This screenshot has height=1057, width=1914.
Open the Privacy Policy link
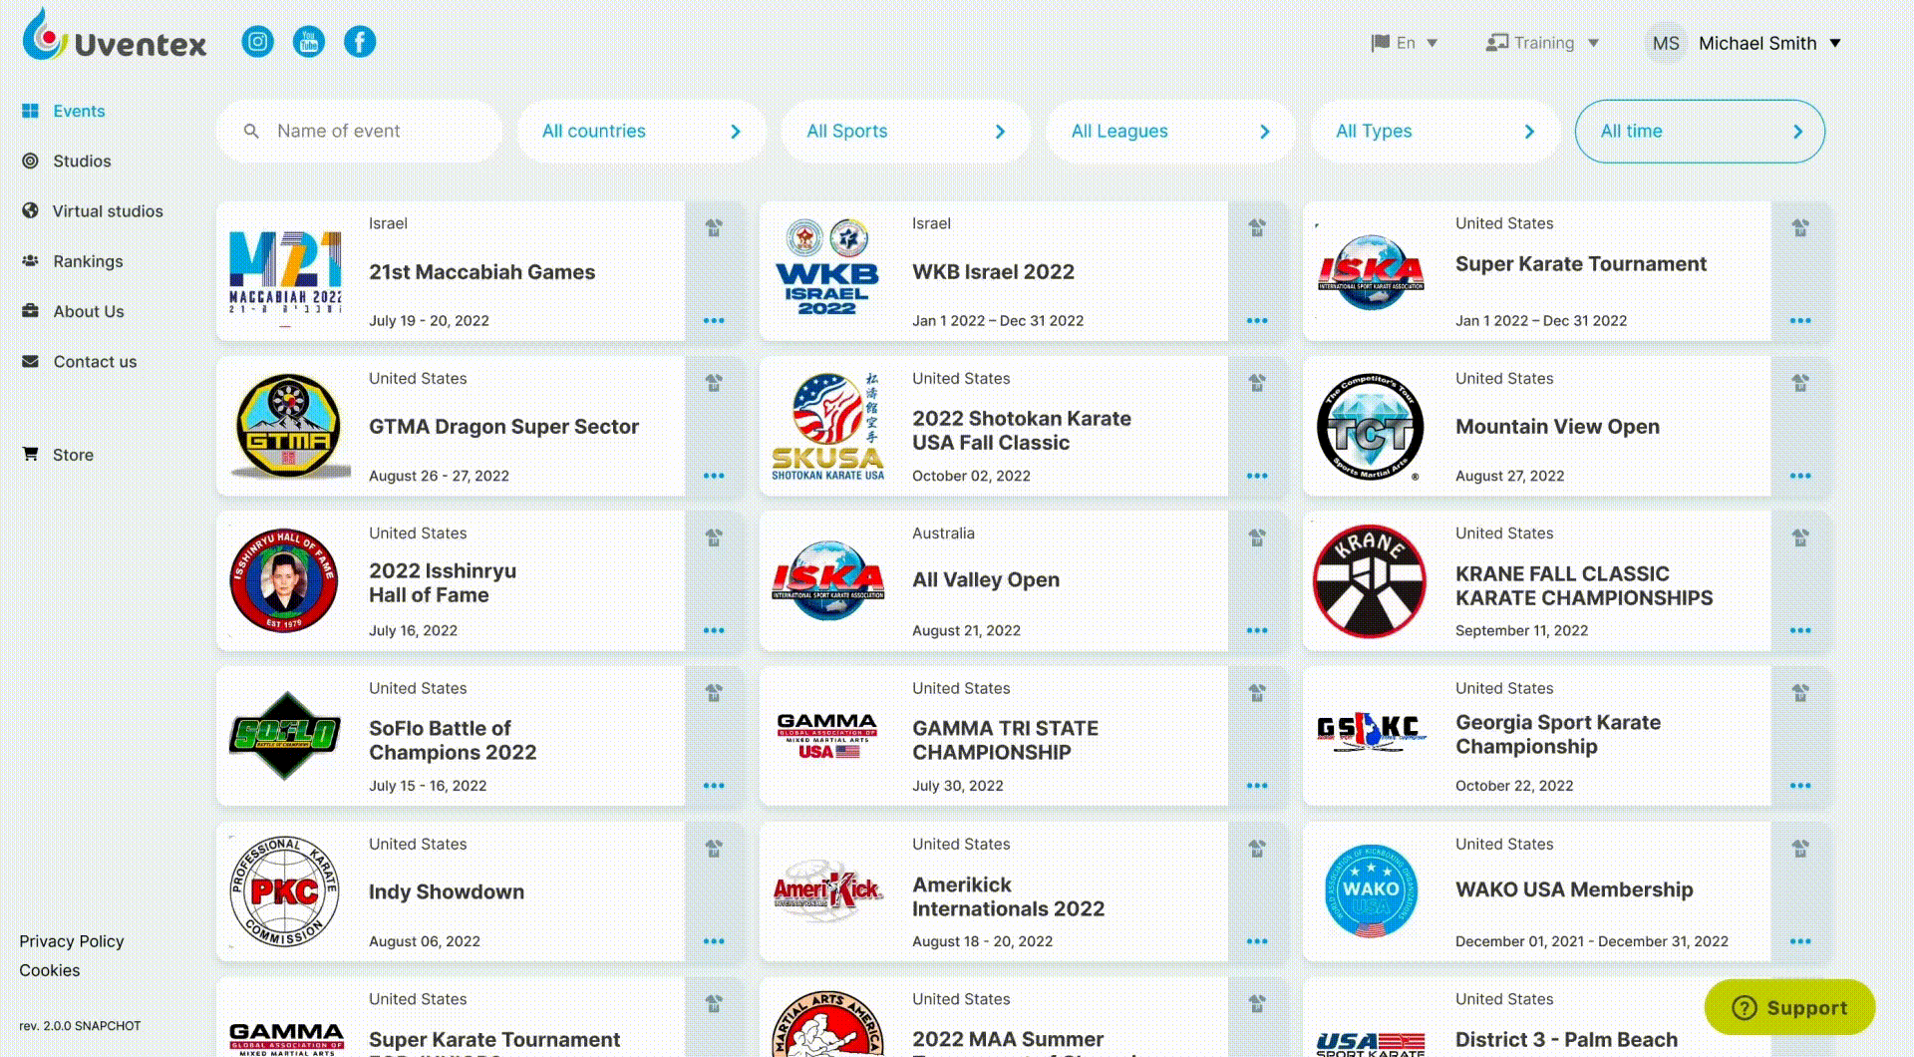[72, 941]
